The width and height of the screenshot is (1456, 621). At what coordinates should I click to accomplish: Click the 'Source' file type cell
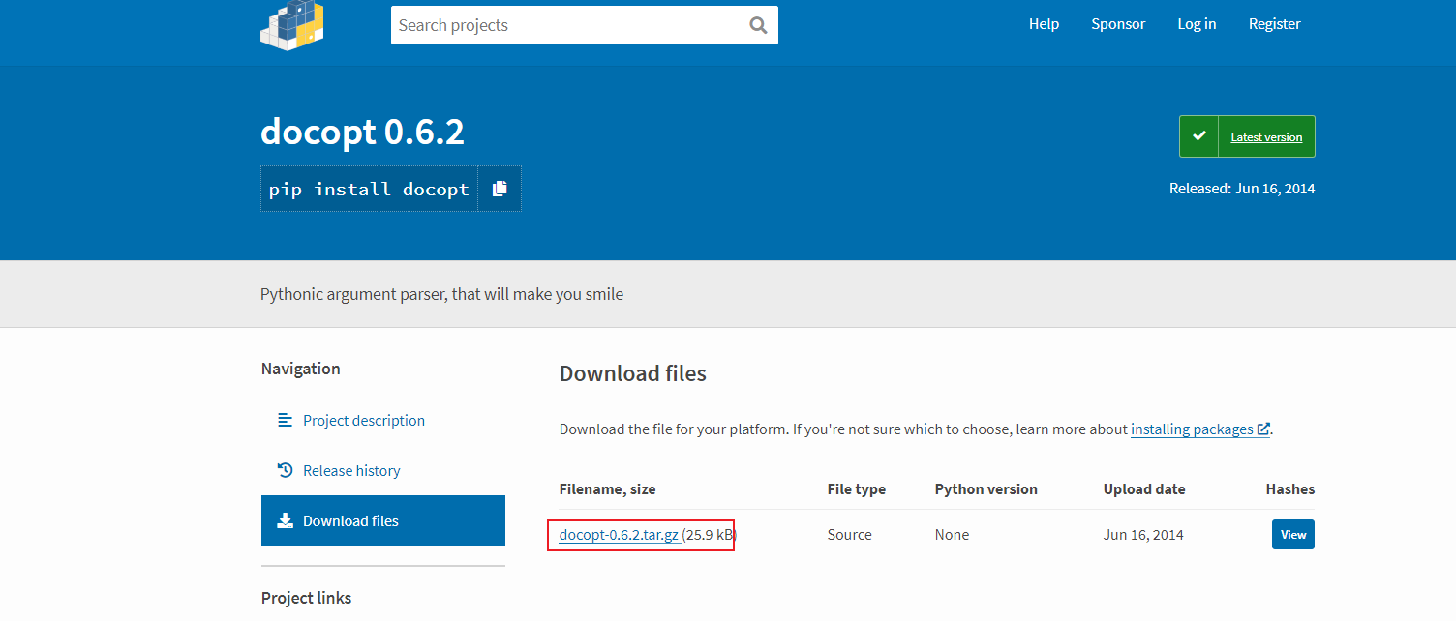[x=850, y=534]
